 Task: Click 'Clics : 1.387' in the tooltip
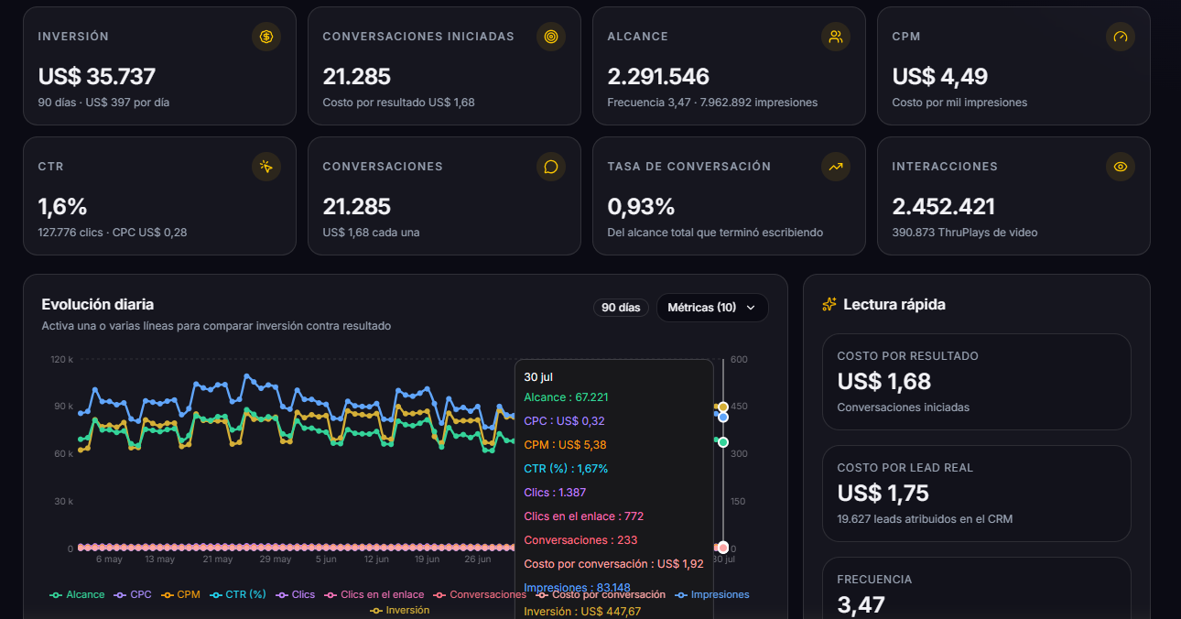pyautogui.click(x=555, y=493)
